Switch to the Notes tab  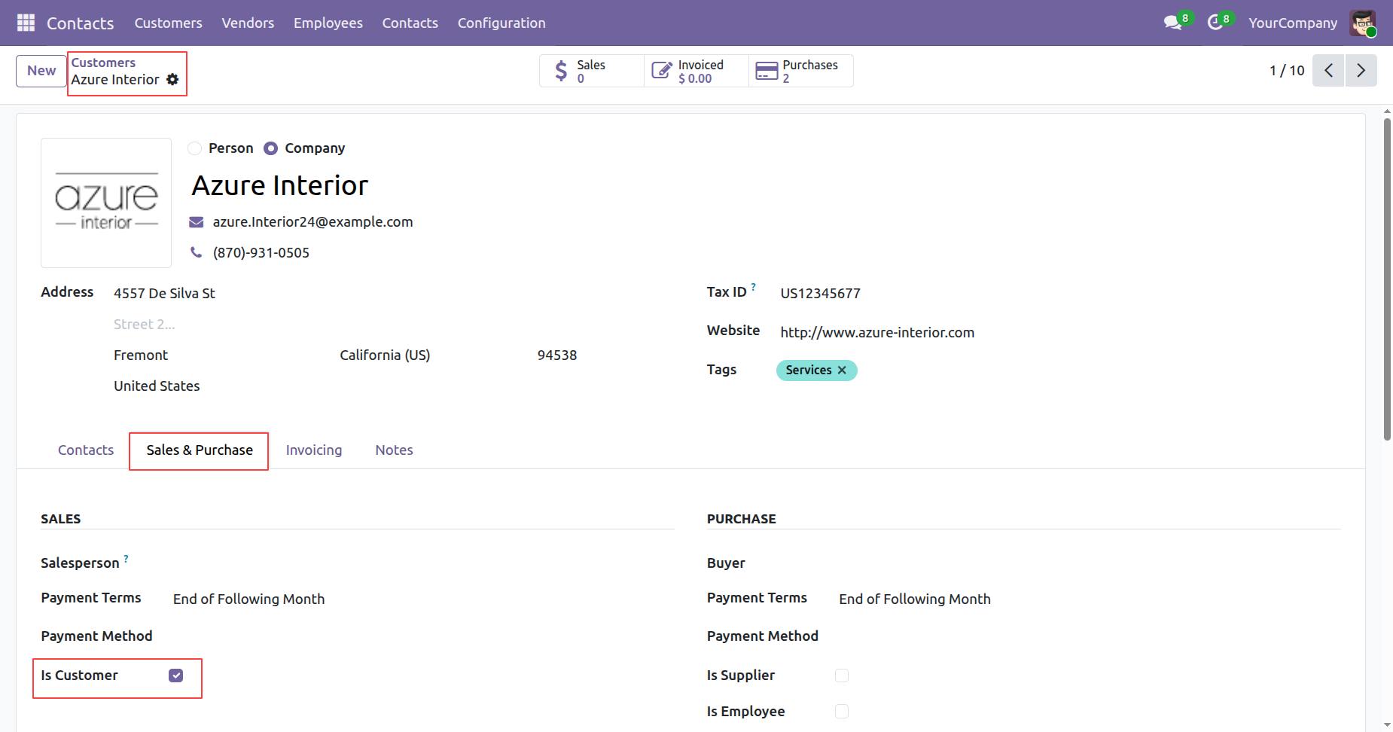[395, 450]
